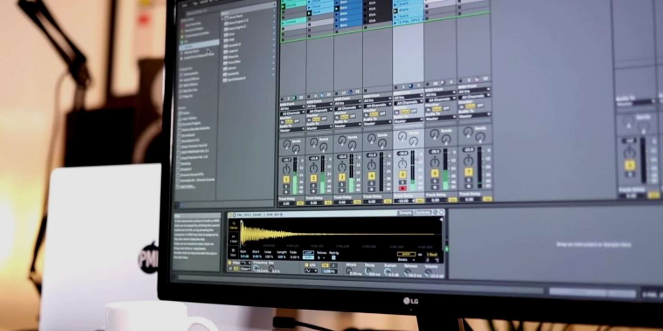Arm track 2 for recording
This screenshot has width=663, height=331.
tap(314, 191)
